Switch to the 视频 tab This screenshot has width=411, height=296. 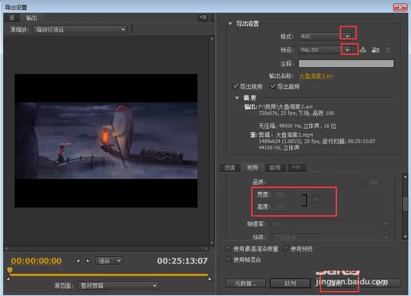click(252, 168)
